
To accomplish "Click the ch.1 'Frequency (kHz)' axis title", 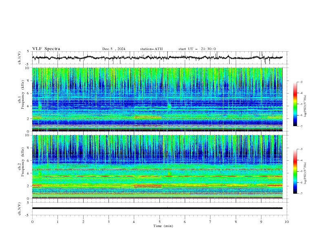I will (x=22, y=94).
